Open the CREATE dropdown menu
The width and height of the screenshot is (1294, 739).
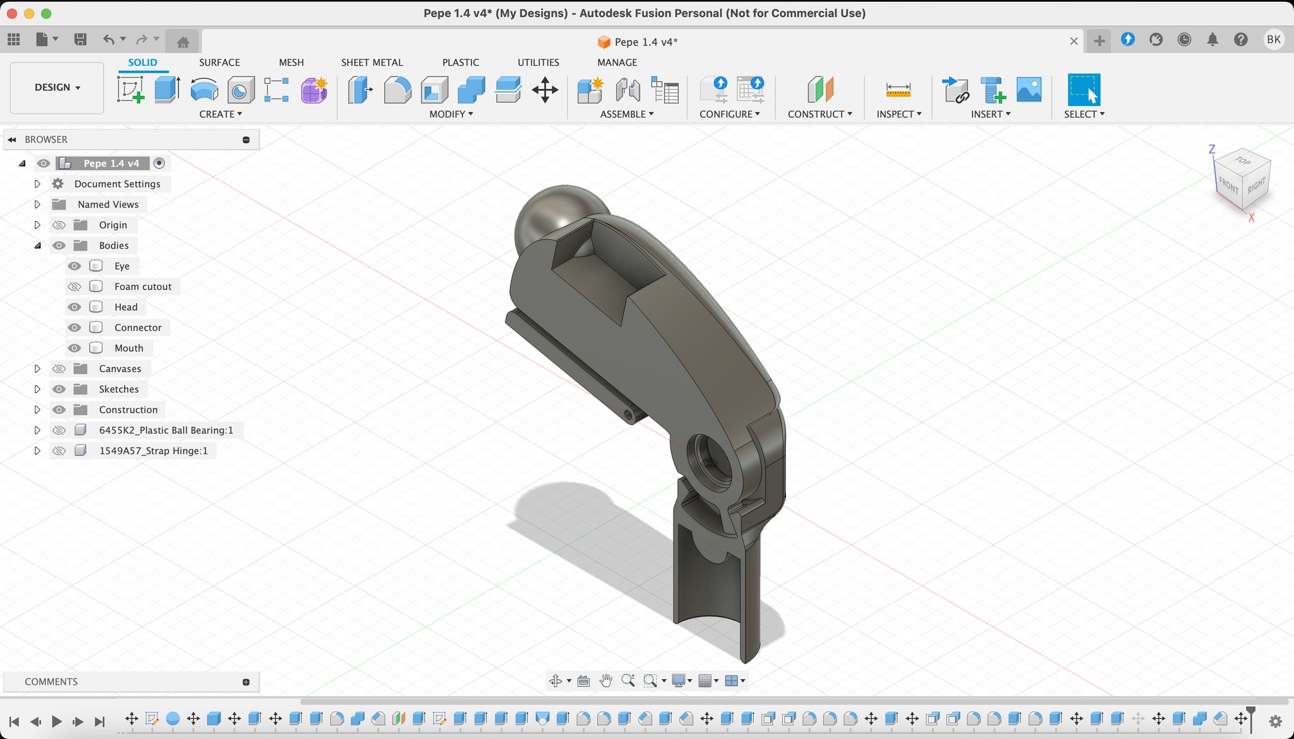(x=221, y=114)
